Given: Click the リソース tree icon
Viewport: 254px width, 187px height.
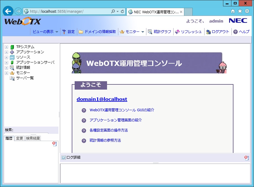Looking at the screenshot, I should coord(12,57).
